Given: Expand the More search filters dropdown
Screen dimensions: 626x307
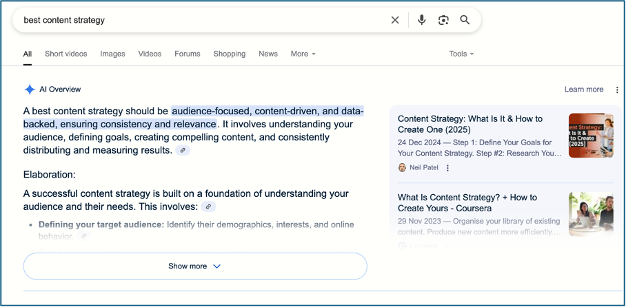Looking at the screenshot, I should 303,54.
